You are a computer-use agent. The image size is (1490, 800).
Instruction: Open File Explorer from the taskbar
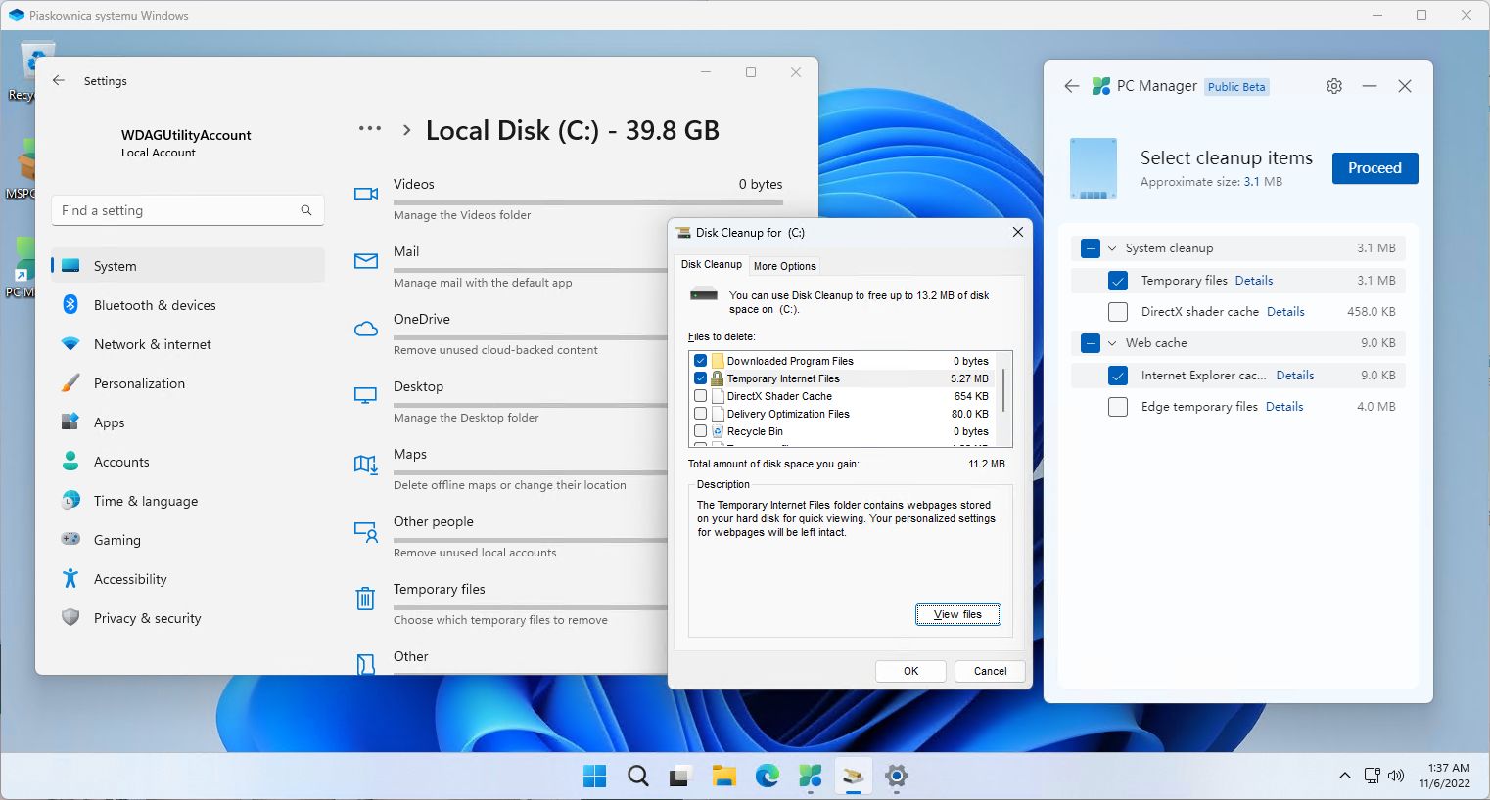coord(723,777)
